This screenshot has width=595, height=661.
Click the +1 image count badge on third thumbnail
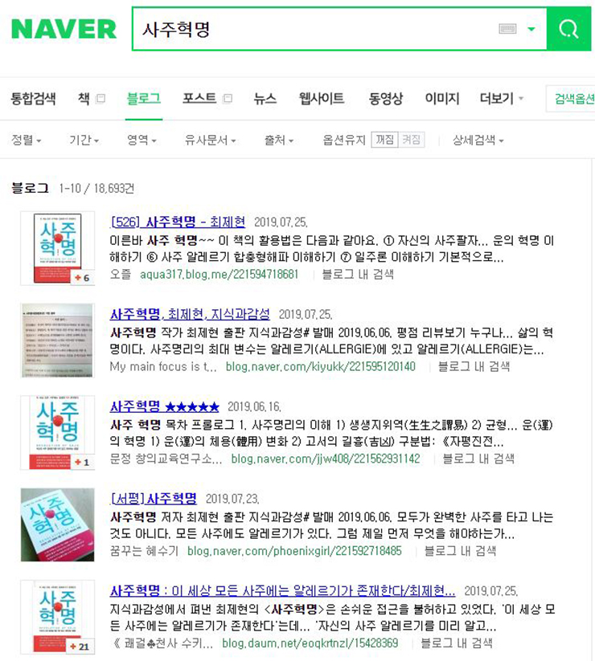pyautogui.click(x=82, y=462)
